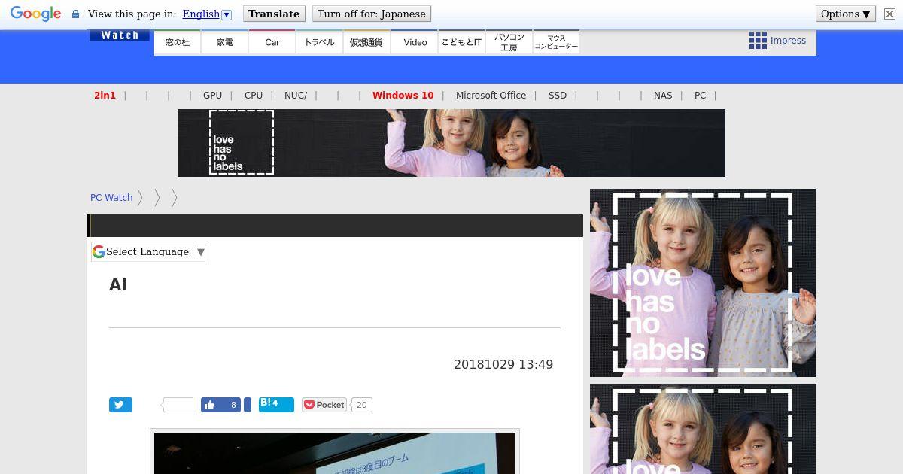This screenshot has height=474, width=903.
Task: Click the secure lock icon in translate bar
Action: click(75, 14)
